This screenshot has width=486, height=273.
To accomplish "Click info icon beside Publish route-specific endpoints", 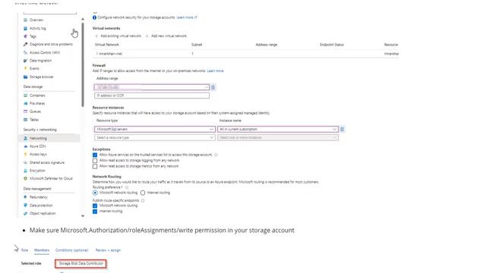I will click(x=143, y=200).
